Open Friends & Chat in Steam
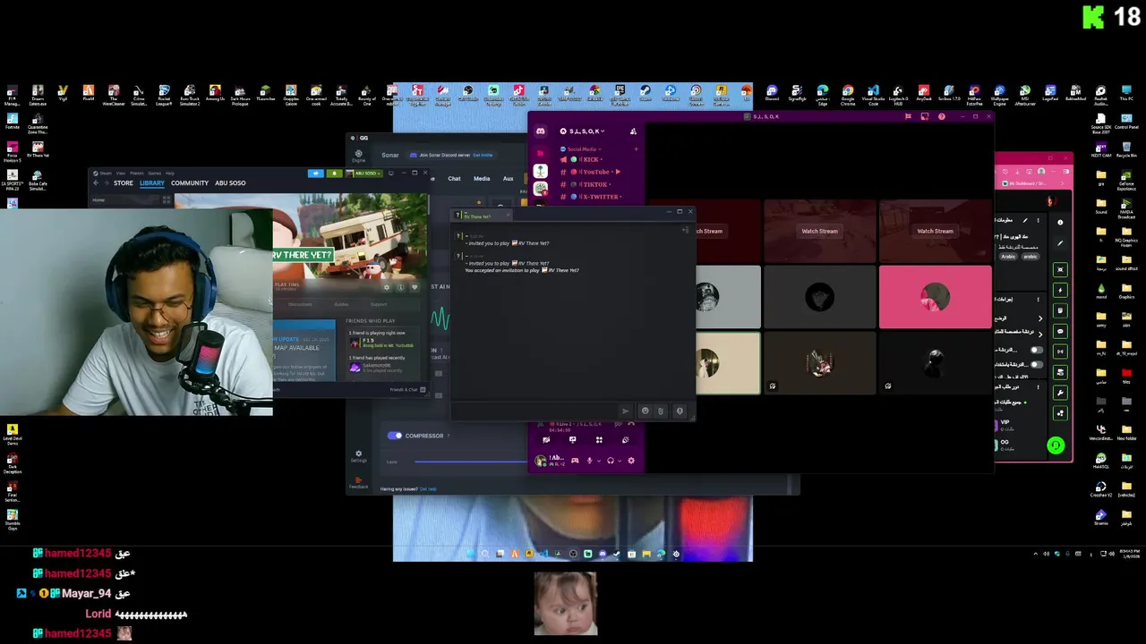Viewport: 1146px width, 644px height. click(x=406, y=389)
